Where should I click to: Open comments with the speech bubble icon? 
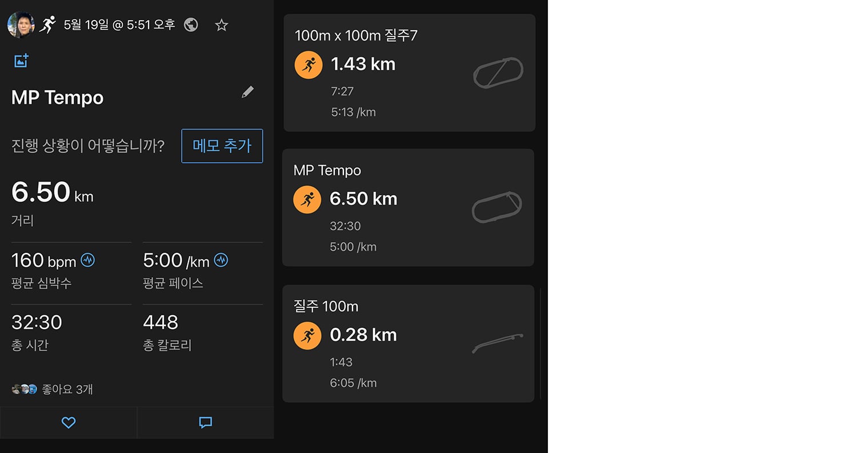coord(206,423)
